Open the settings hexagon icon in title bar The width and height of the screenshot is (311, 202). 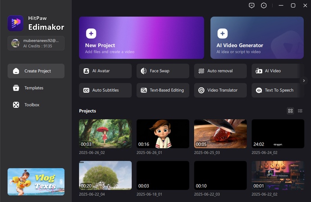264,5
